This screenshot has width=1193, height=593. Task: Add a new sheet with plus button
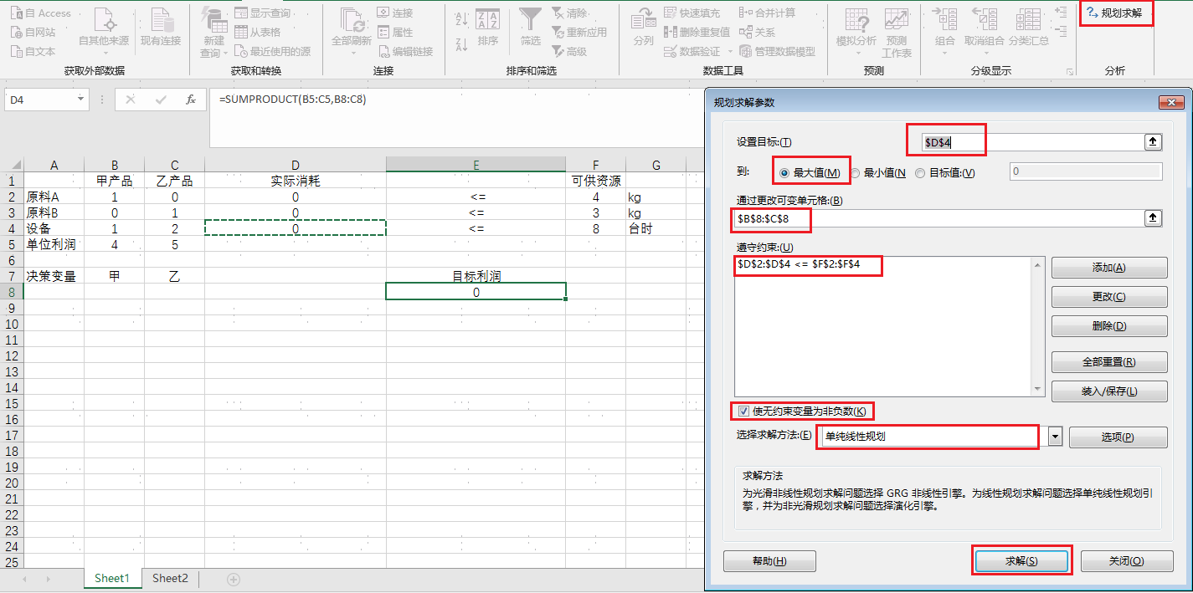(234, 579)
